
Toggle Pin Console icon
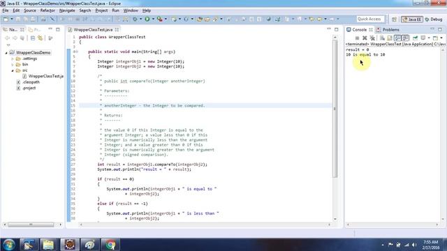(416, 38)
